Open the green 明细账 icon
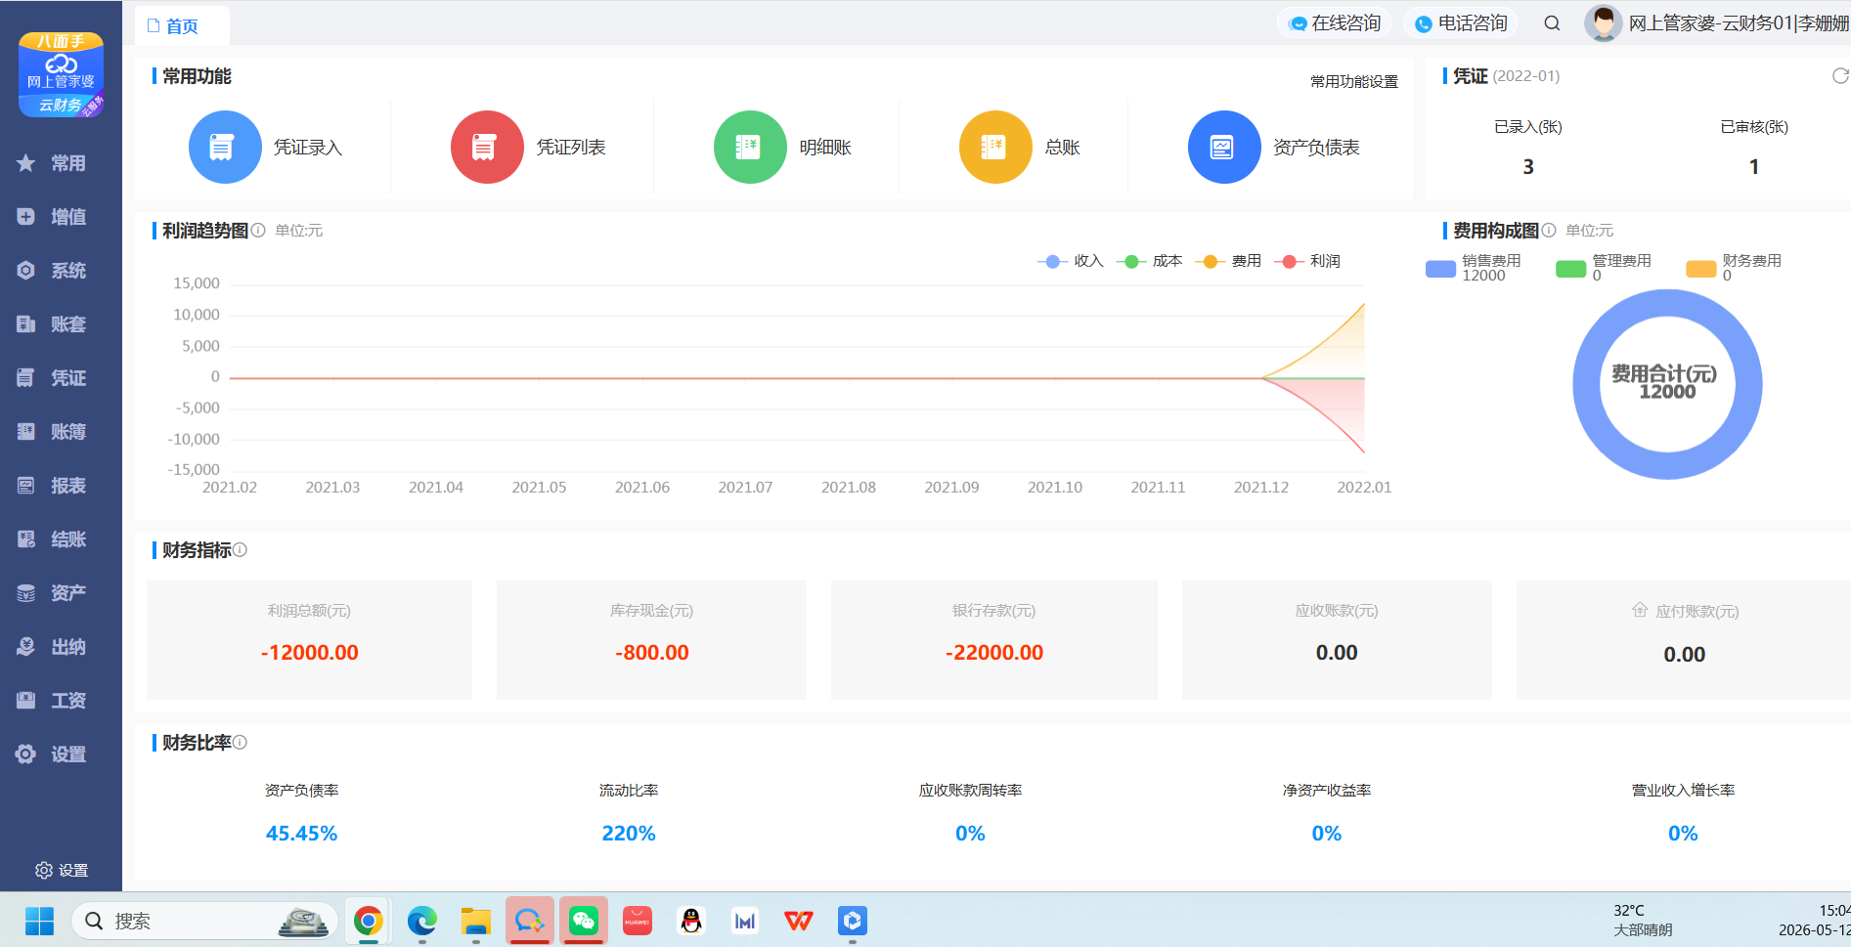The height and width of the screenshot is (947, 1851). pyautogui.click(x=750, y=148)
